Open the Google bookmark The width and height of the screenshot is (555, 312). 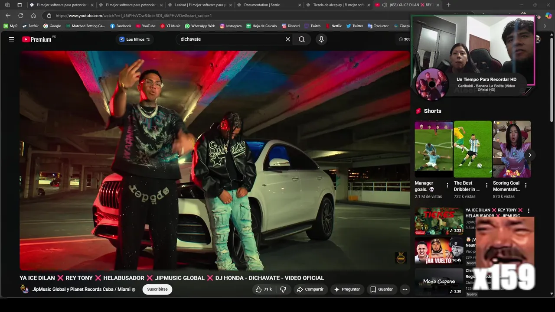pos(52,26)
